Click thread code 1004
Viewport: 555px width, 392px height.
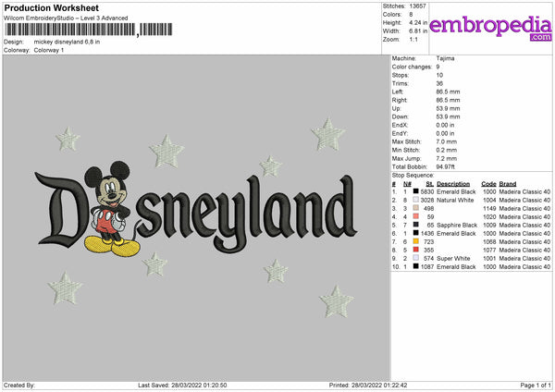point(489,201)
